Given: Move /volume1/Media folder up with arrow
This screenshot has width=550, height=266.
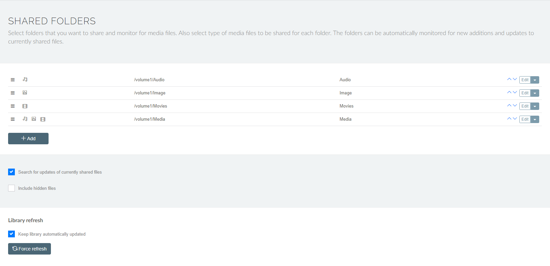Looking at the screenshot, I should click(509, 119).
